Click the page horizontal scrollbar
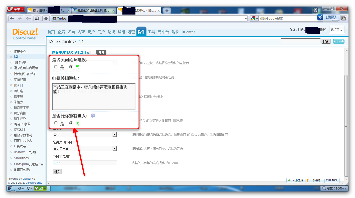This screenshot has height=198, width=355. (x=195, y=183)
